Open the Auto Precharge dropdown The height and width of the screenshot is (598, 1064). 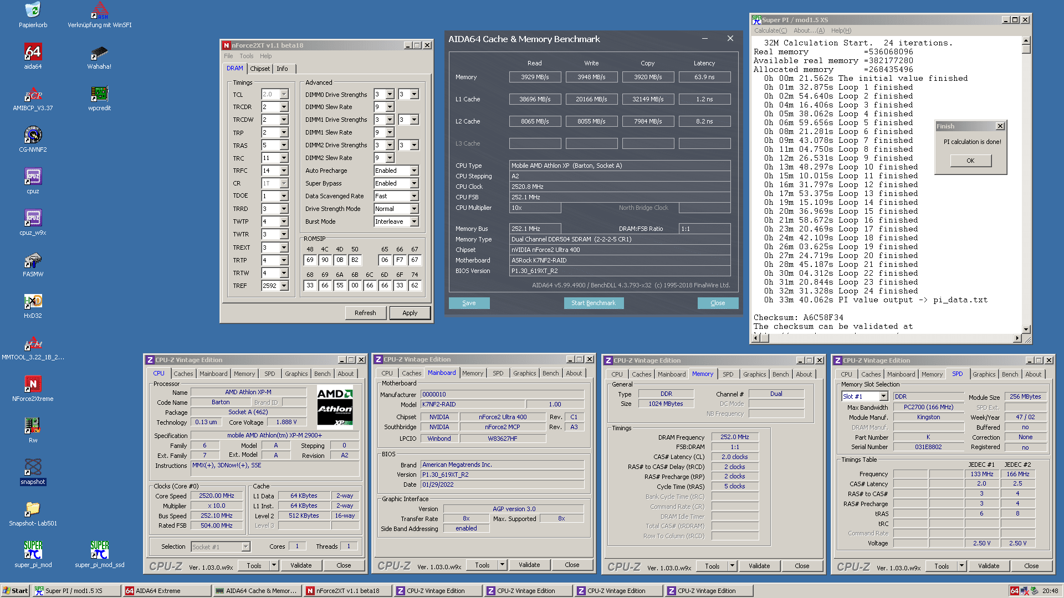click(414, 171)
